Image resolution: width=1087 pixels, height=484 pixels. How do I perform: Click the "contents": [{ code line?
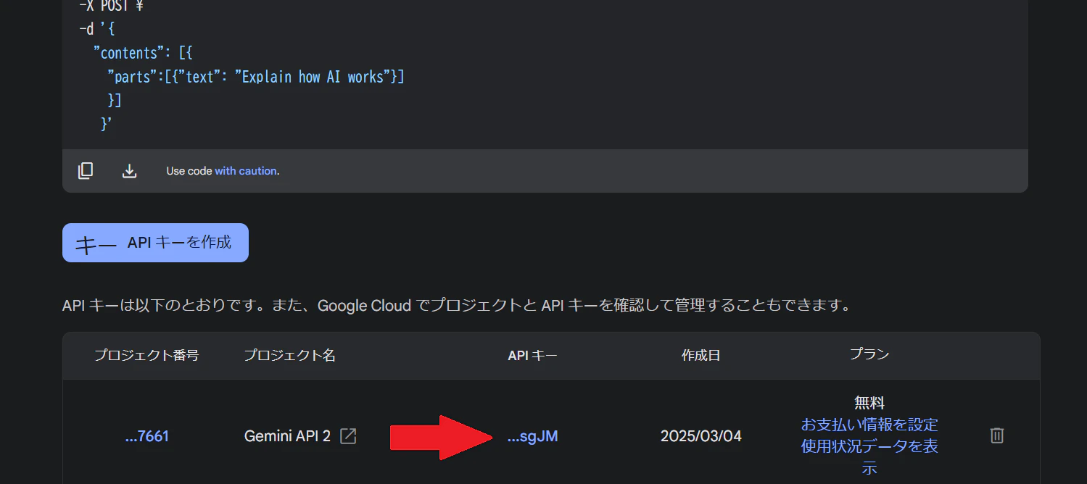click(x=143, y=53)
